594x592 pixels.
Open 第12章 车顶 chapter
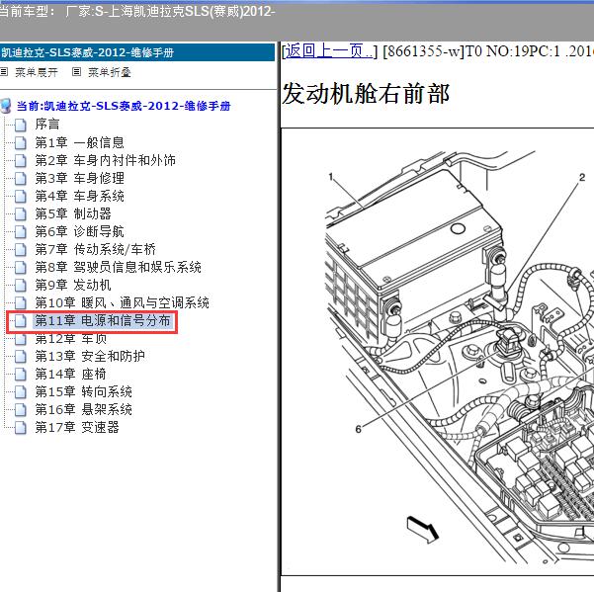[71, 338]
